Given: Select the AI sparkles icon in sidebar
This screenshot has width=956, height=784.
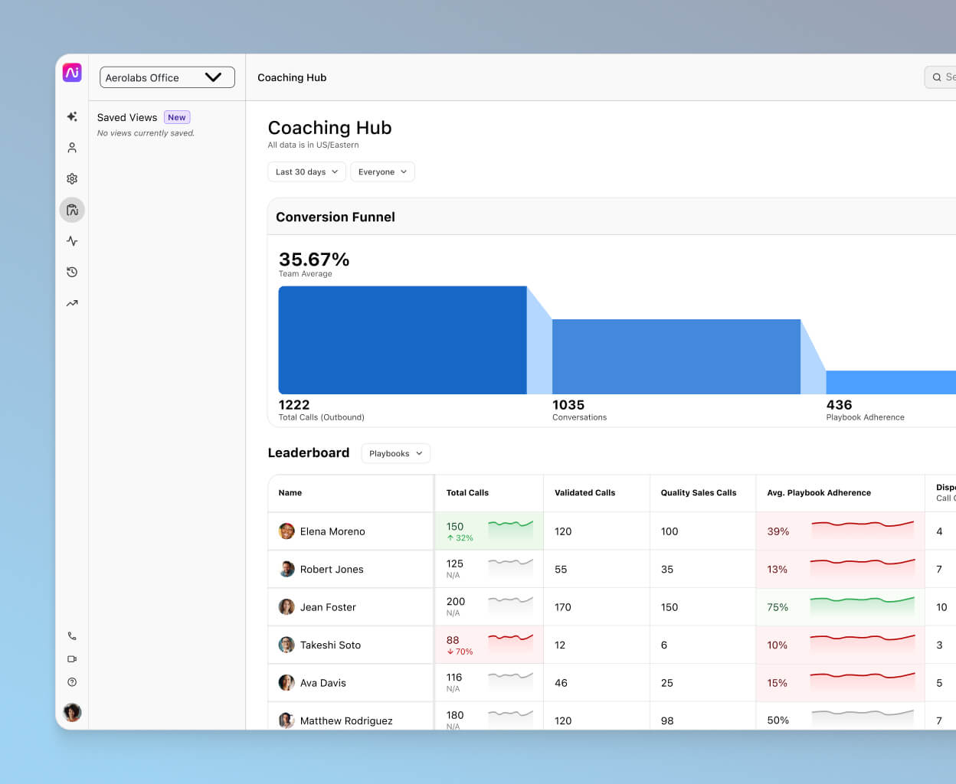Looking at the screenshot, I should coord(72,116).
